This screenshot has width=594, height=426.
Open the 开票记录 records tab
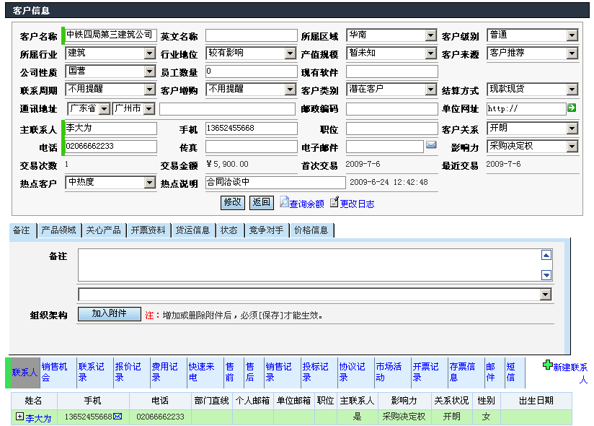pos(429,372)
